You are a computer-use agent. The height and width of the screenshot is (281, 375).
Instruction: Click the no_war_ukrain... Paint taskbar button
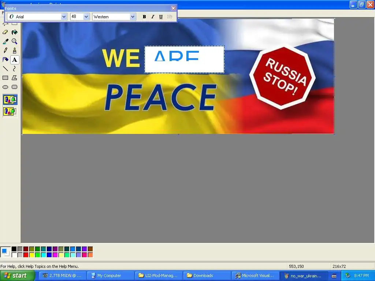(x=303, y=276)
